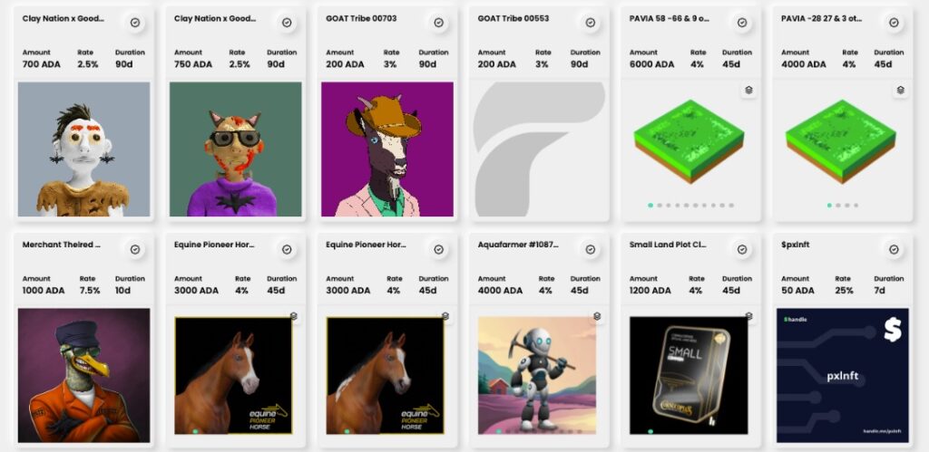The width and height of the screenshot is (929, 452).
Task: Open the robot with pickaxe Aquafarmer image
Action: click(x=537, y=375)
